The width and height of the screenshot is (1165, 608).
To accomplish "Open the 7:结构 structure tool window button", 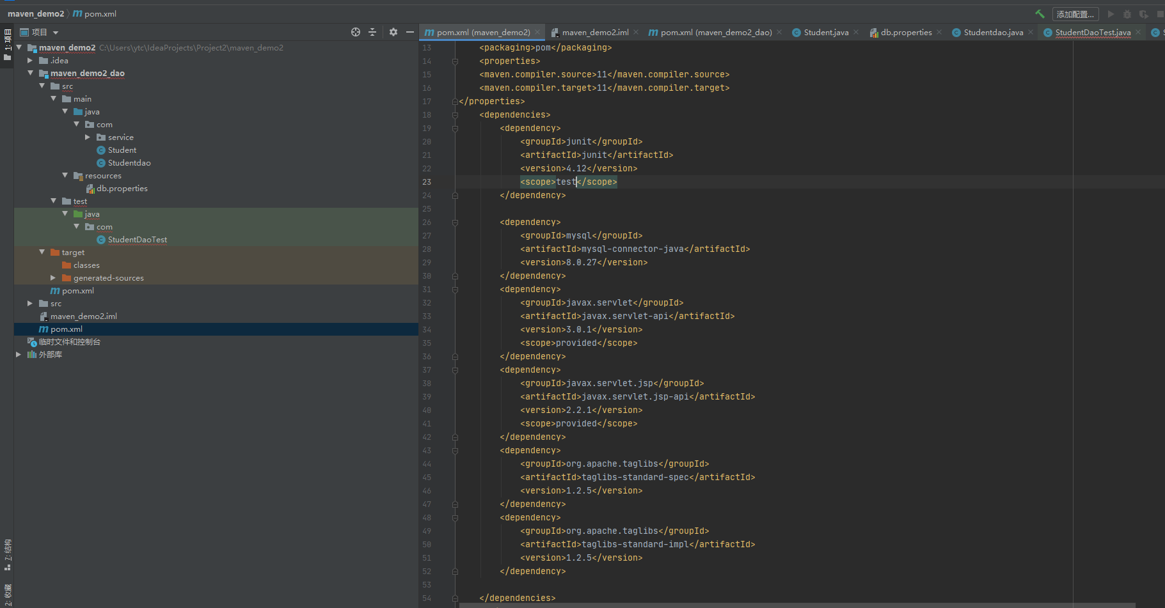I will (7, 555).
